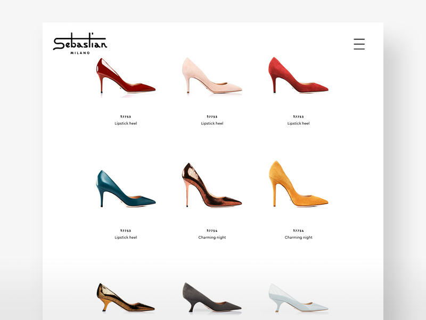Viewport: 426px width, 320px height.
Task: Open the gold kitten heel in the bottom row
Action: tap(126, 299)
